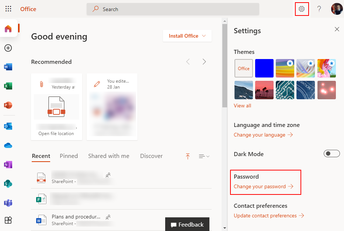
Task: Open All Apps from the sidebar
Action: click(x=8, y=220)
